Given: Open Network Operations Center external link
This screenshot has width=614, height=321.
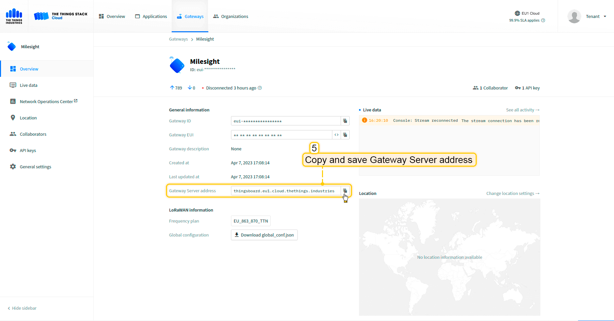Looking at the screenshot, I should [46, 102].
